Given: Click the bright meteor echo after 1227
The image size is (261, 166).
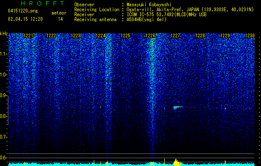Looking at the screenshot, I should [x=178, y=107].
